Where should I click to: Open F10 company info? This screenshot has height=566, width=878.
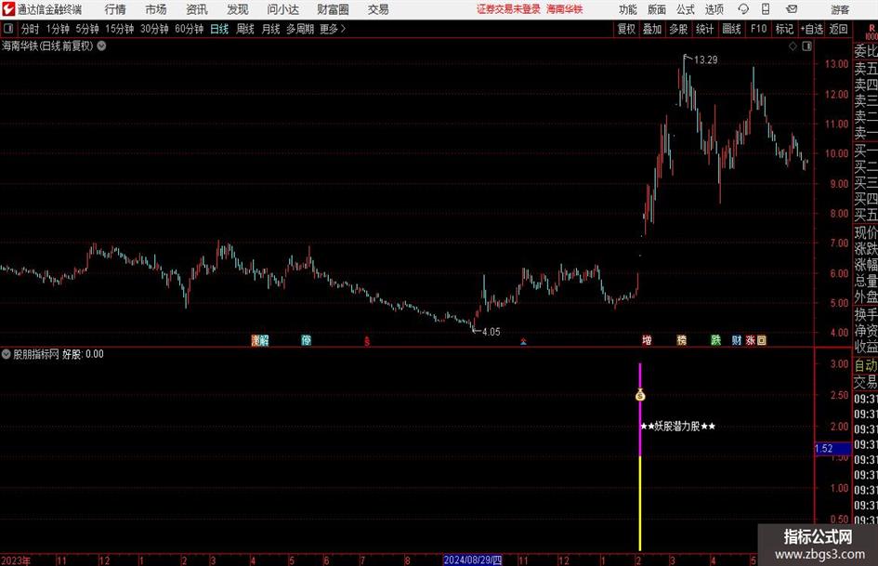(x=759, y=29)
